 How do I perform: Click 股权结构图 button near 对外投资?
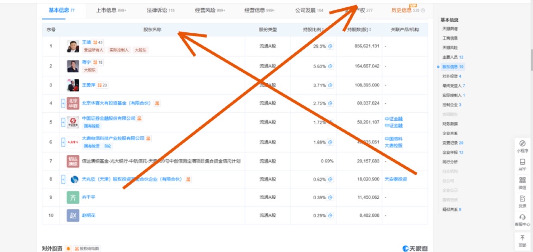[x=86, y=248]
